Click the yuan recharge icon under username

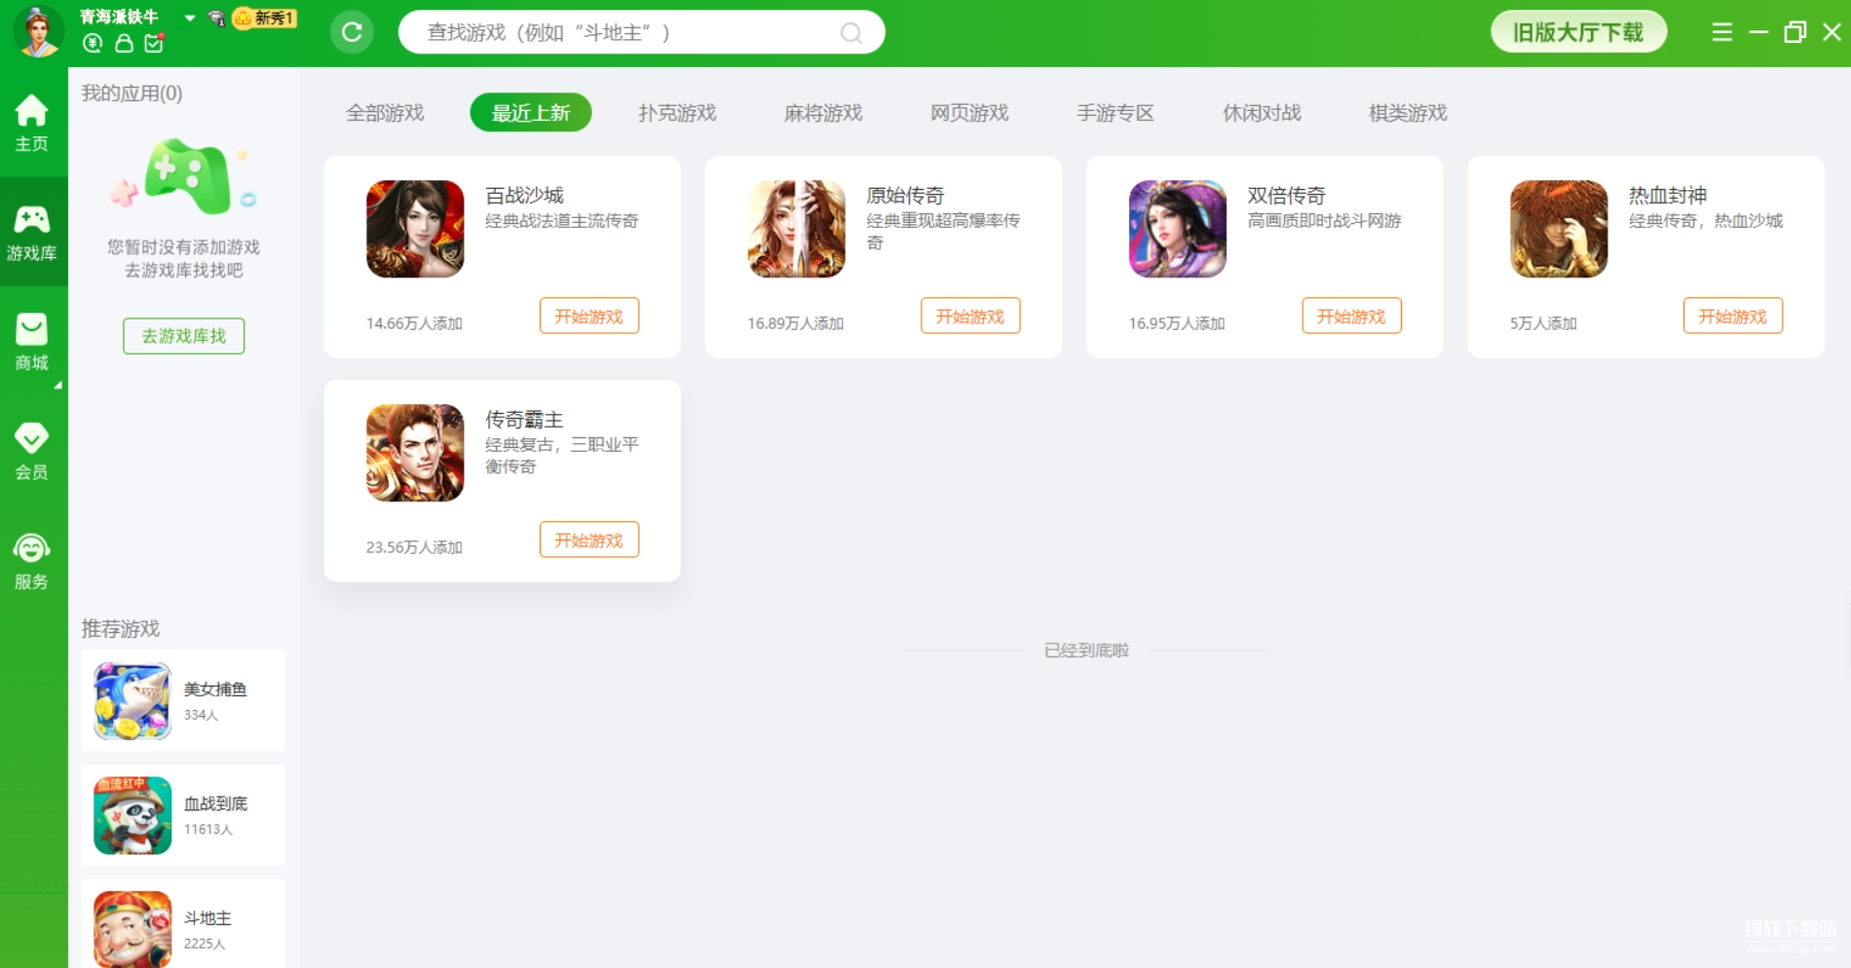[x=93, y=43]
